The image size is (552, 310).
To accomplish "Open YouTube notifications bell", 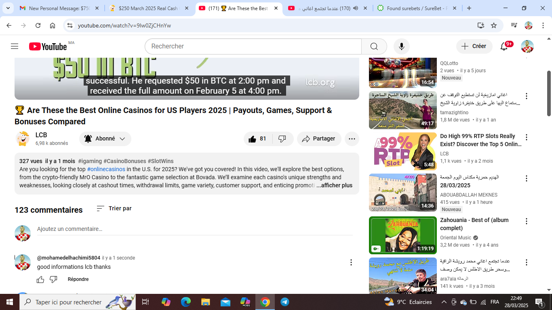I will (504, 46).
